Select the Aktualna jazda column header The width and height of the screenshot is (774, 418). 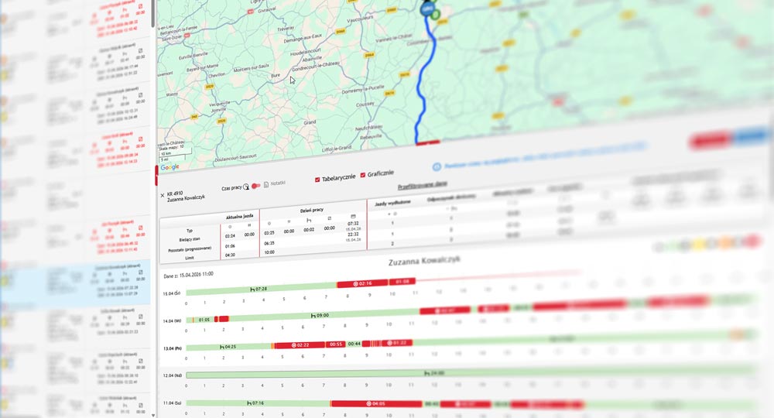click(x=239, y=217)
